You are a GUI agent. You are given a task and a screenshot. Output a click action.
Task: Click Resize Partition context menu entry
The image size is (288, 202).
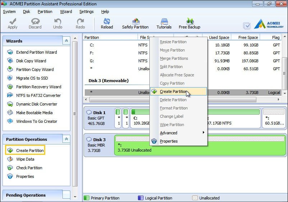pos(178,42)
